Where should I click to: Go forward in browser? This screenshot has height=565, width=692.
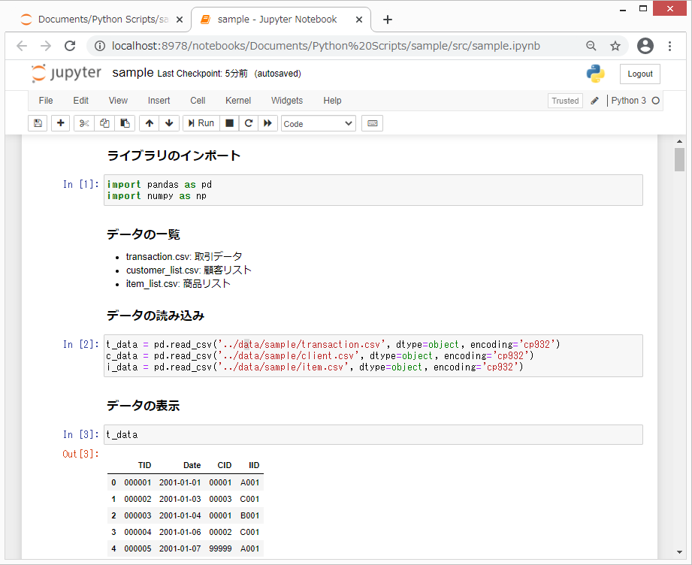(46, 46)
